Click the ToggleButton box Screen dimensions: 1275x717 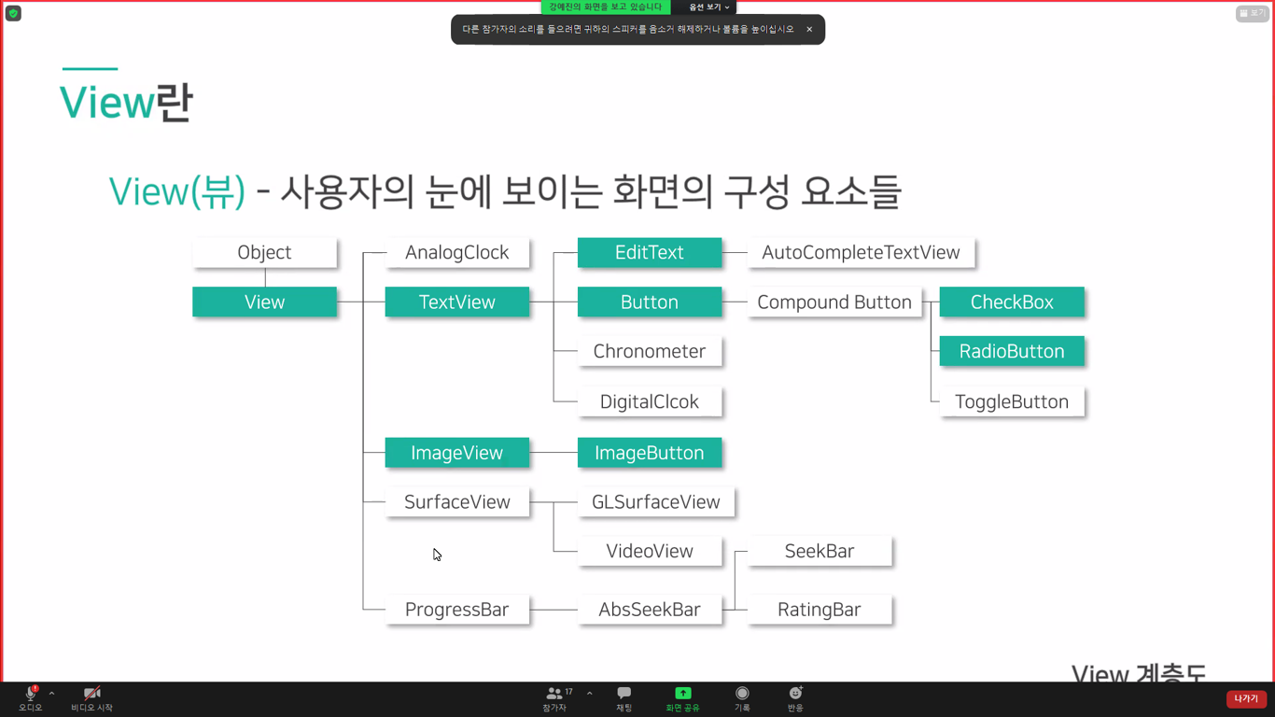point(1012,401)
